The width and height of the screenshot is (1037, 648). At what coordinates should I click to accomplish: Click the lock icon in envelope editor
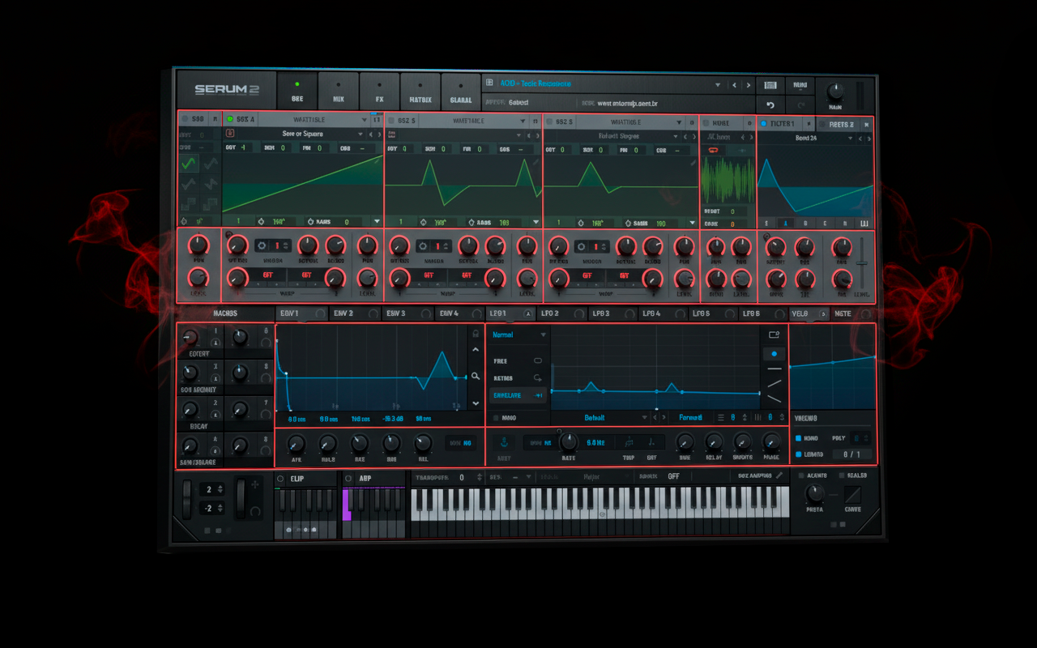tap(476, 333)
